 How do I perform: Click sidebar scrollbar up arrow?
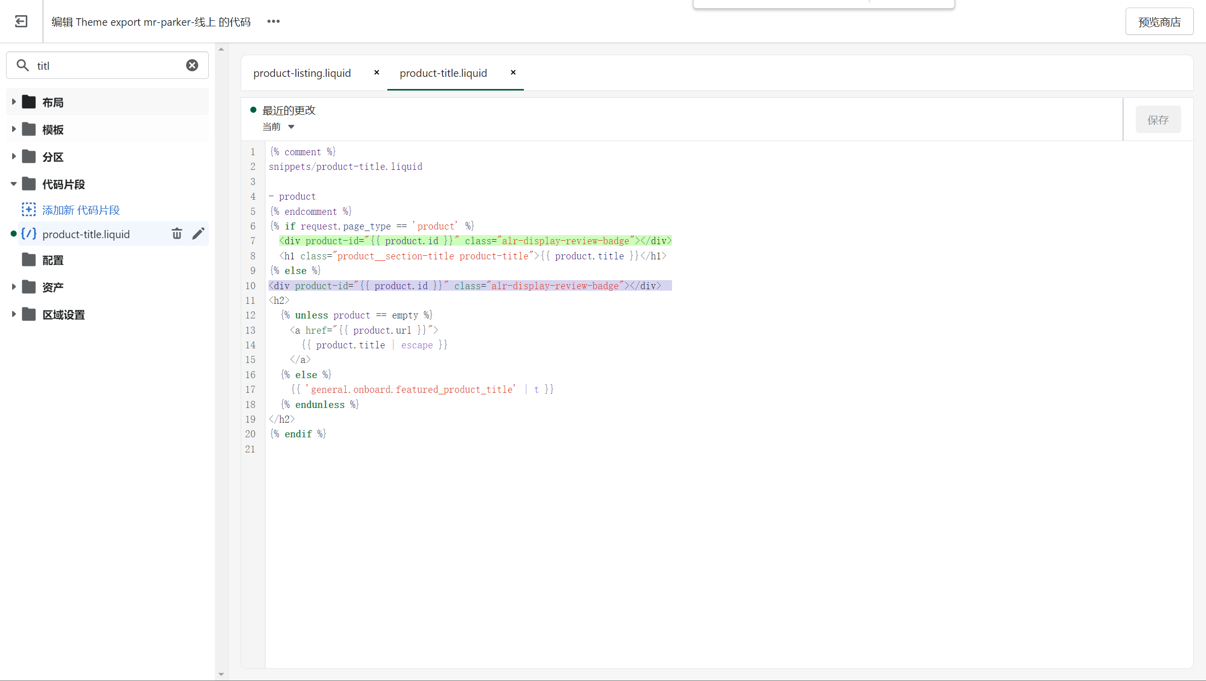click(x=221, y=49)
